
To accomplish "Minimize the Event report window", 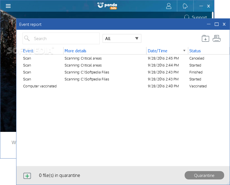I will coord(209,24).
